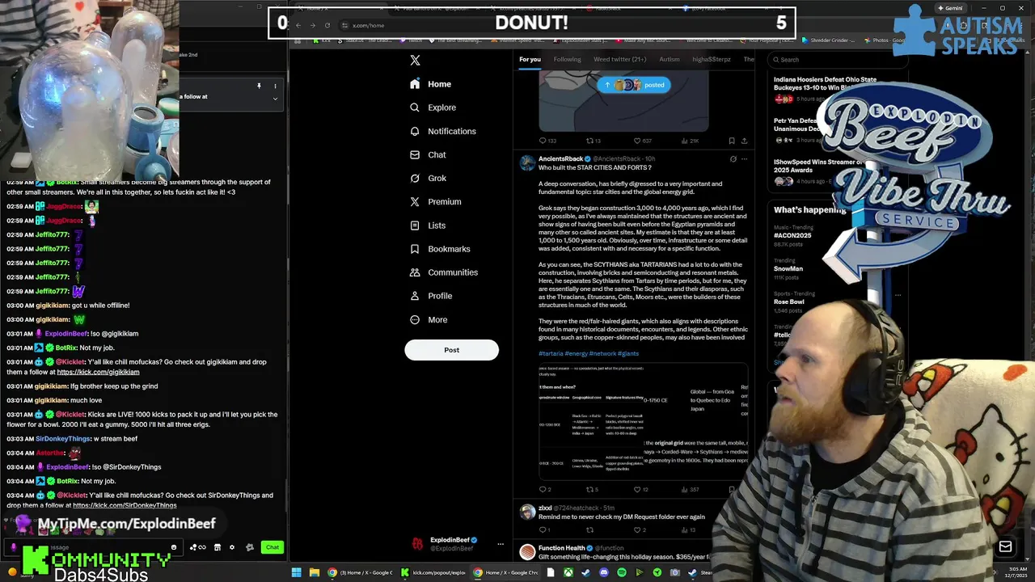Reply icon on AncientsRback post with 2
The height and width of the screenshot is (582, 1035).
543,489
